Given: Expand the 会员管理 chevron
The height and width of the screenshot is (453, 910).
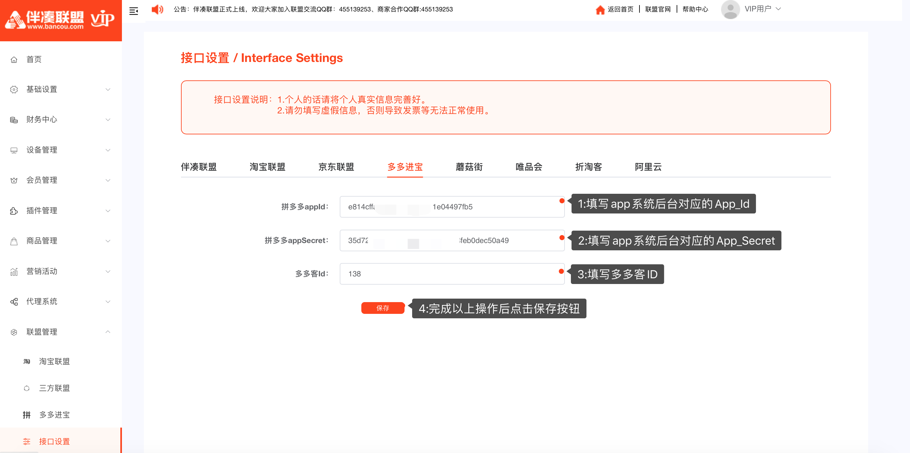Looking at the screenshot, I should [x=108, y=180].
